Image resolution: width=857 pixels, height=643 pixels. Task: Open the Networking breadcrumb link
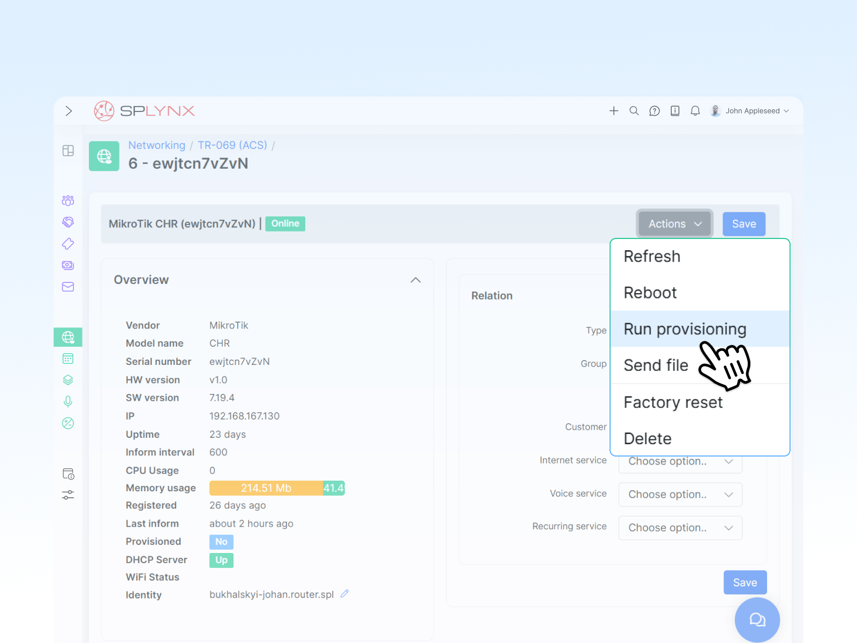click(156, 145)
